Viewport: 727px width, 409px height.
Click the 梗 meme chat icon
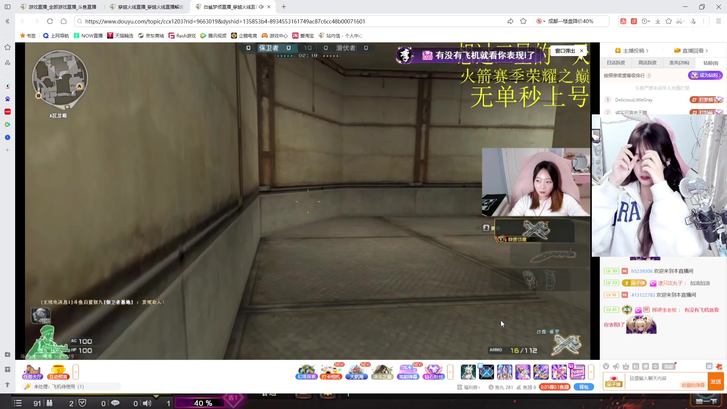pos(646,366)
